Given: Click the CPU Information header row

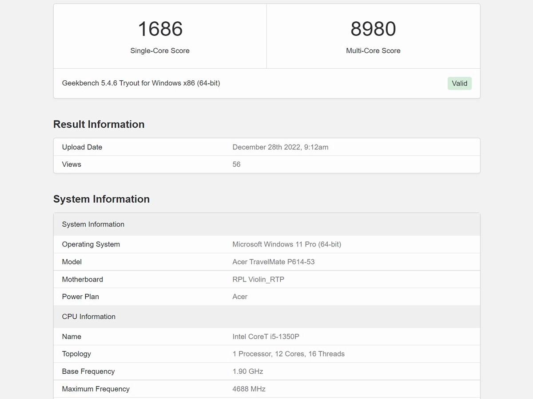Looking at the screenshot, I should click(x=266, y=317).
